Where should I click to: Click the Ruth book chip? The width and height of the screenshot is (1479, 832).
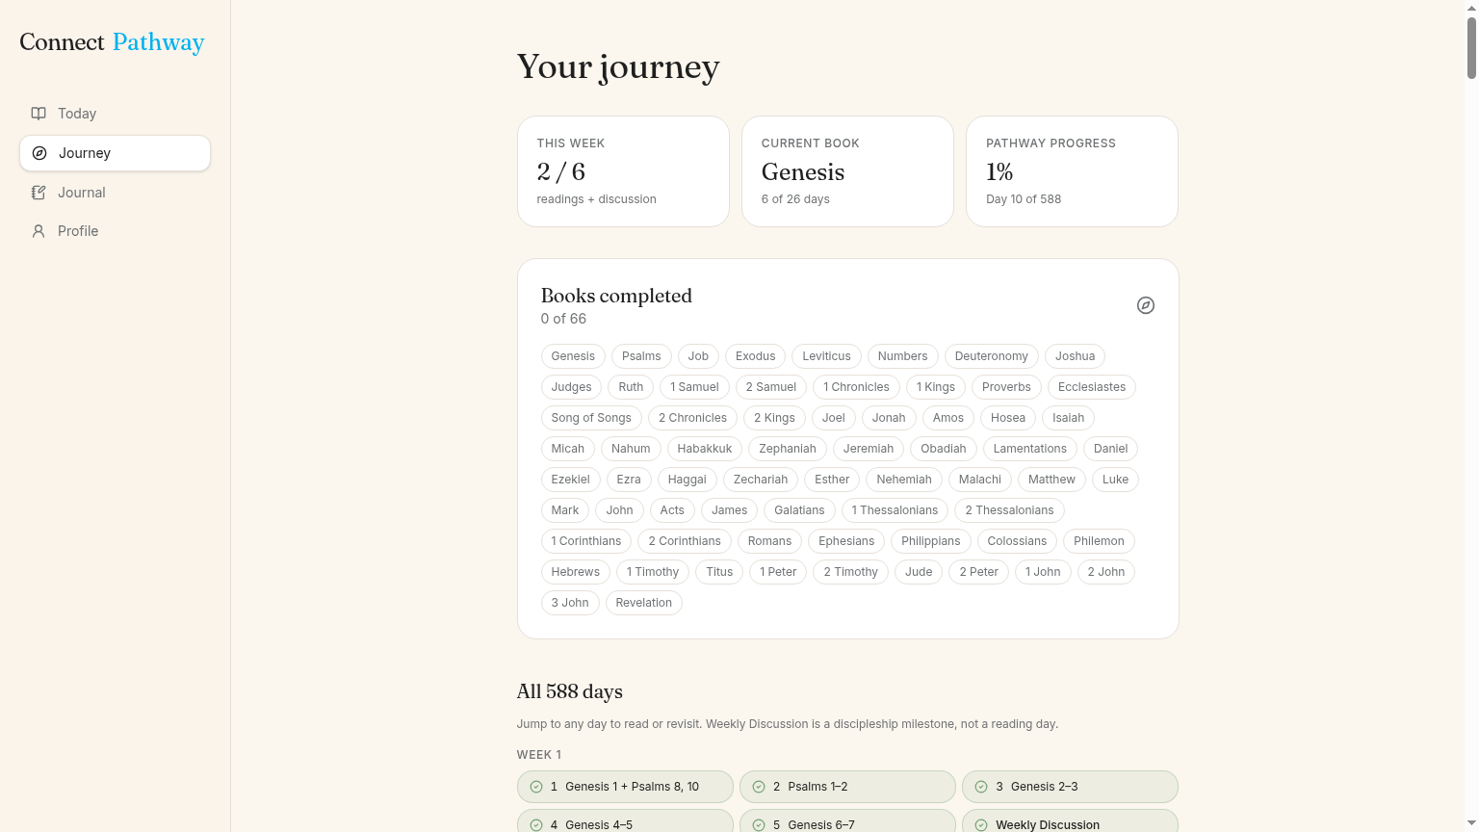tap(631, 387)
